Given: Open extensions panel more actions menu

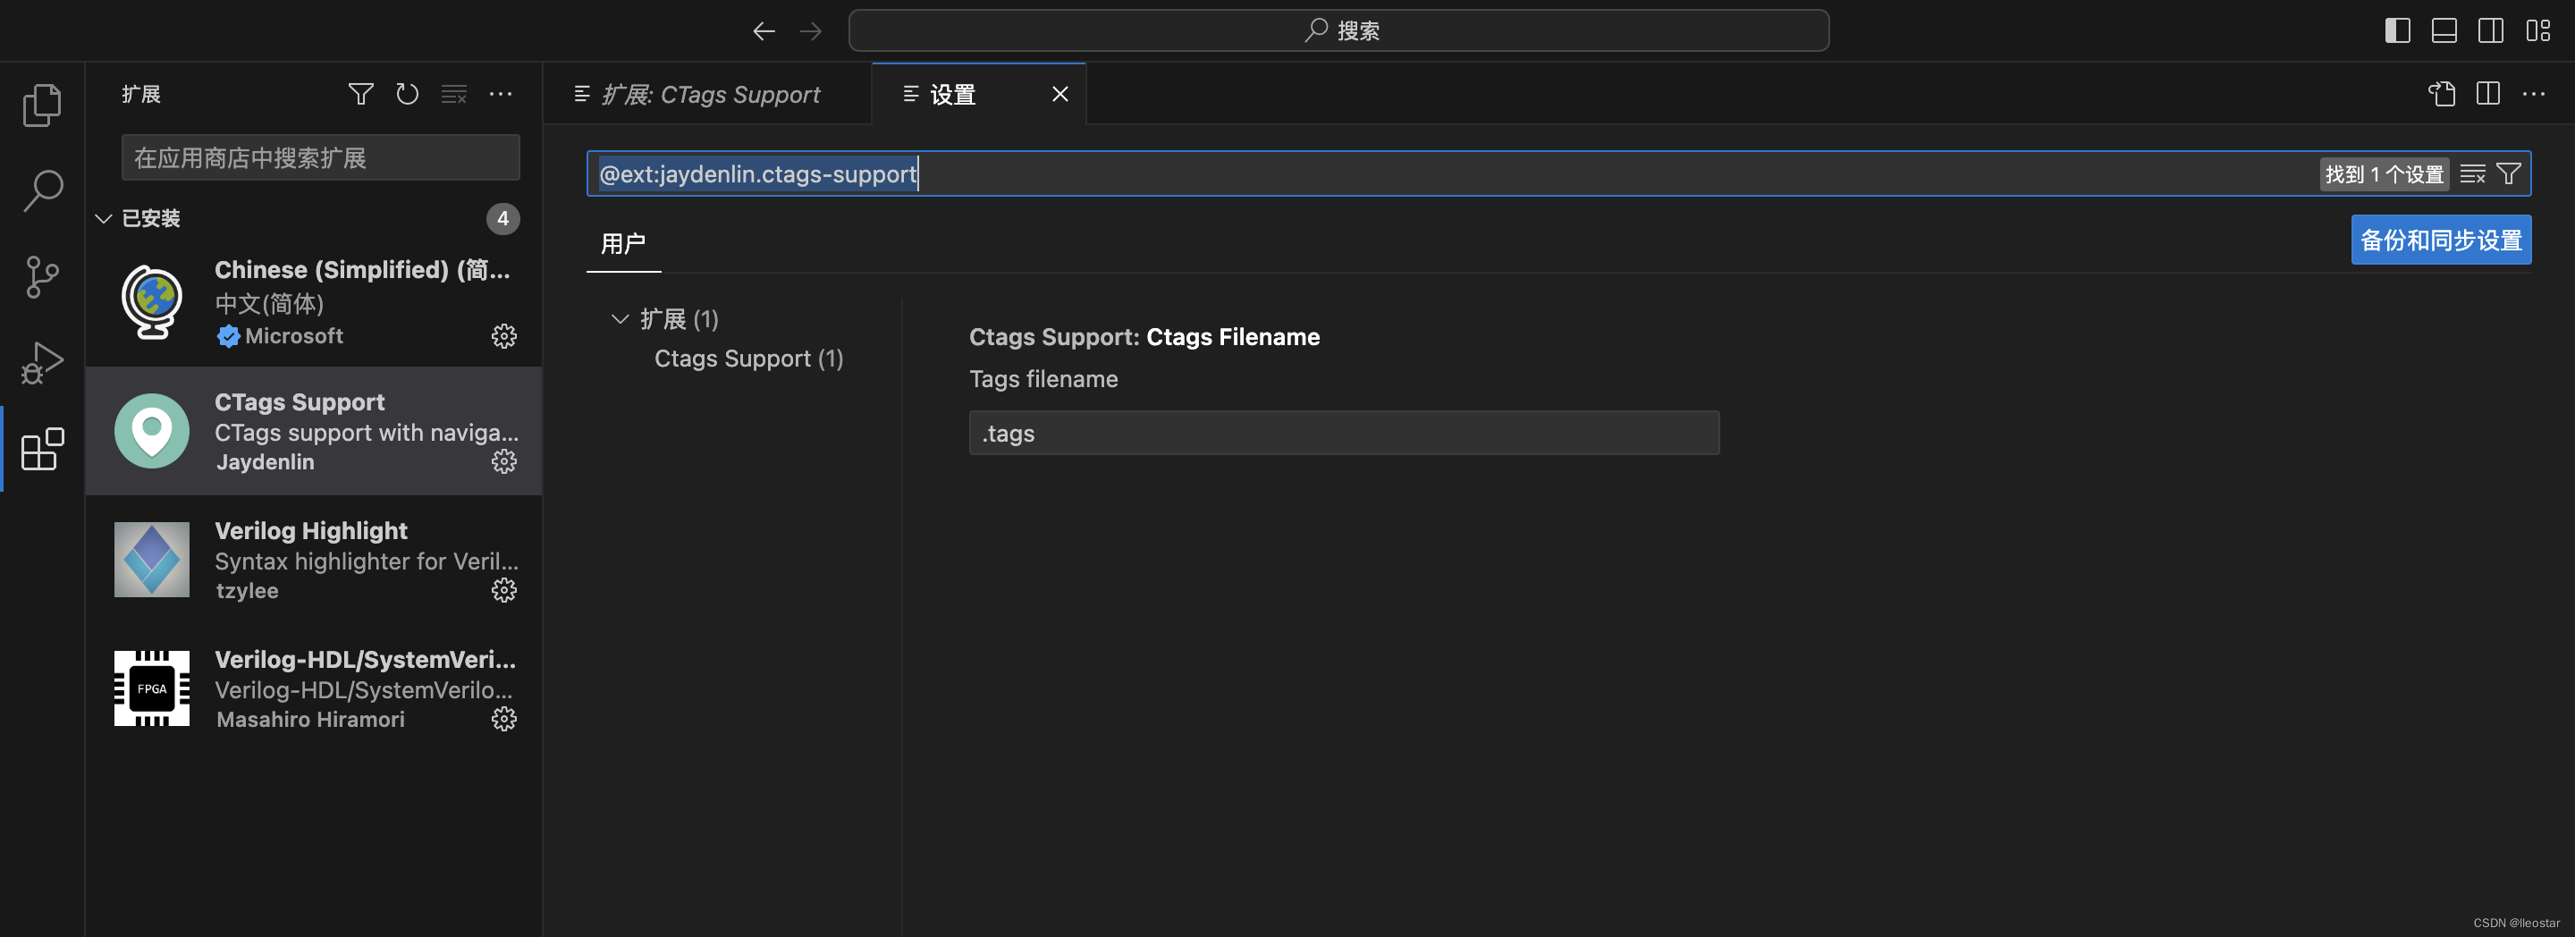Looking at the screenshot, I should tap(501, 94).
